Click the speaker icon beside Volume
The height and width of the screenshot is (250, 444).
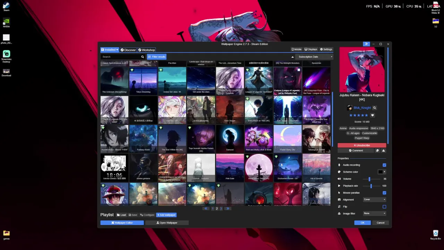tap(339, 179)
